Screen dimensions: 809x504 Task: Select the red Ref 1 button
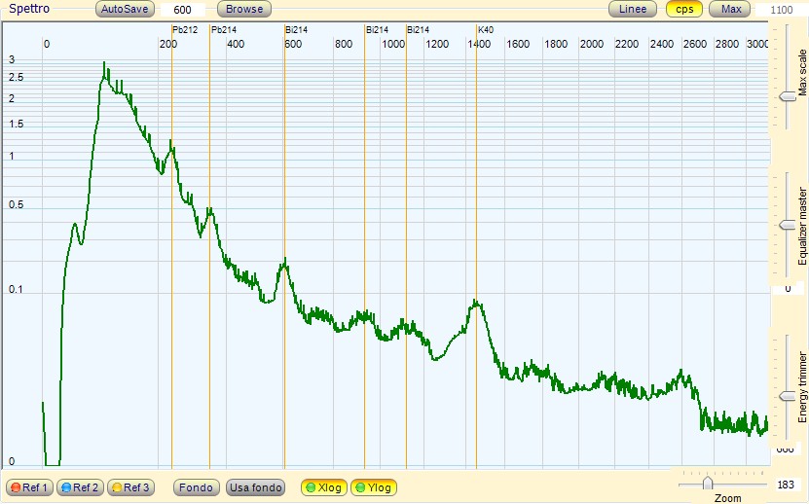pyautogui.click(x=29, y=487)
